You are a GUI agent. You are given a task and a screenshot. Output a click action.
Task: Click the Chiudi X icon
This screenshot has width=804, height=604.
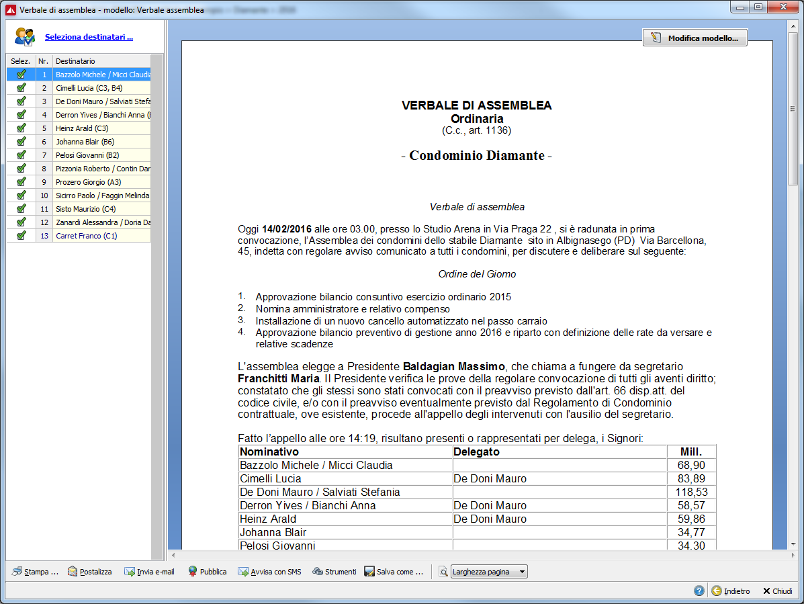coord(766,591)
